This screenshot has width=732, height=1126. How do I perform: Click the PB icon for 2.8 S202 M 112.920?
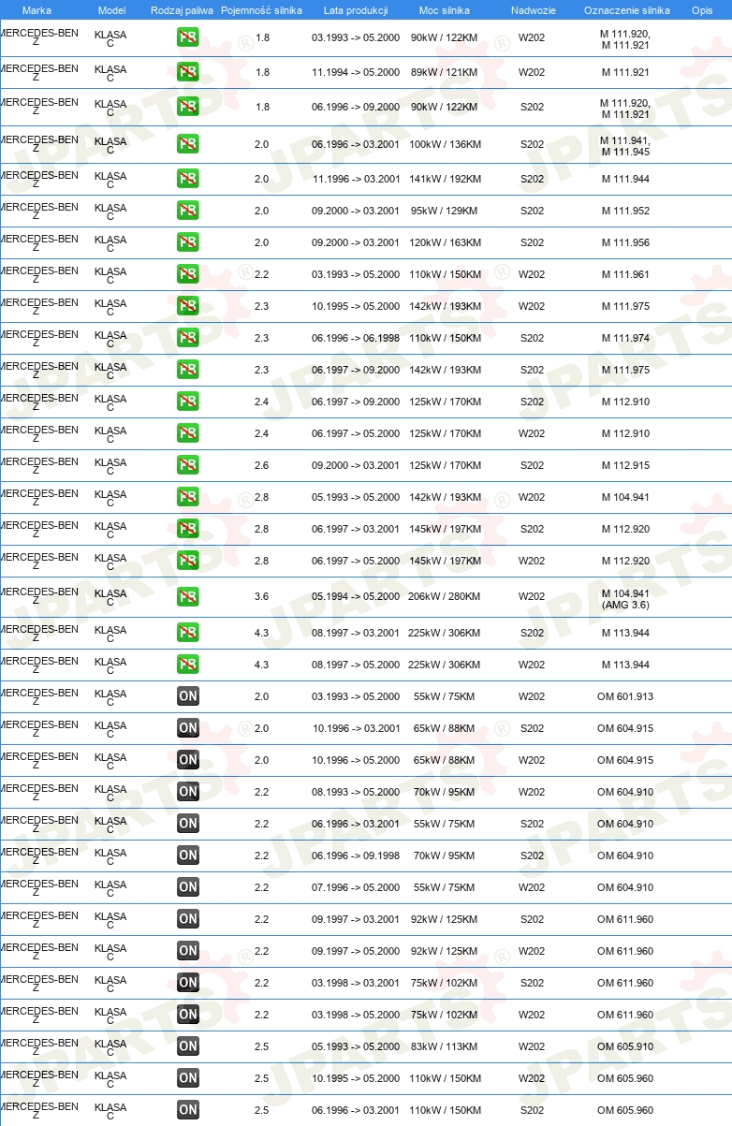(x=188, y=529)
